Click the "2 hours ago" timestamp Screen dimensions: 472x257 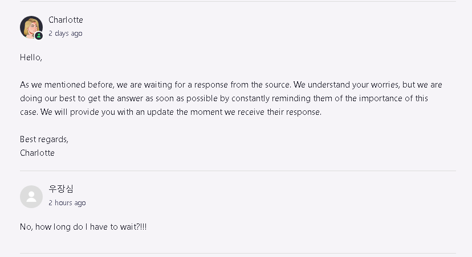[x=67, y=202]
